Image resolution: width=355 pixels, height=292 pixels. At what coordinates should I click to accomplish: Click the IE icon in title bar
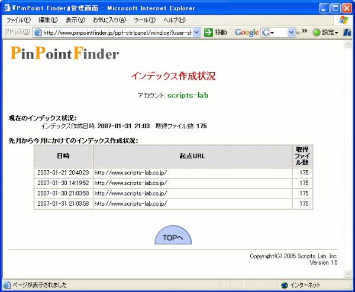point(7,8)
